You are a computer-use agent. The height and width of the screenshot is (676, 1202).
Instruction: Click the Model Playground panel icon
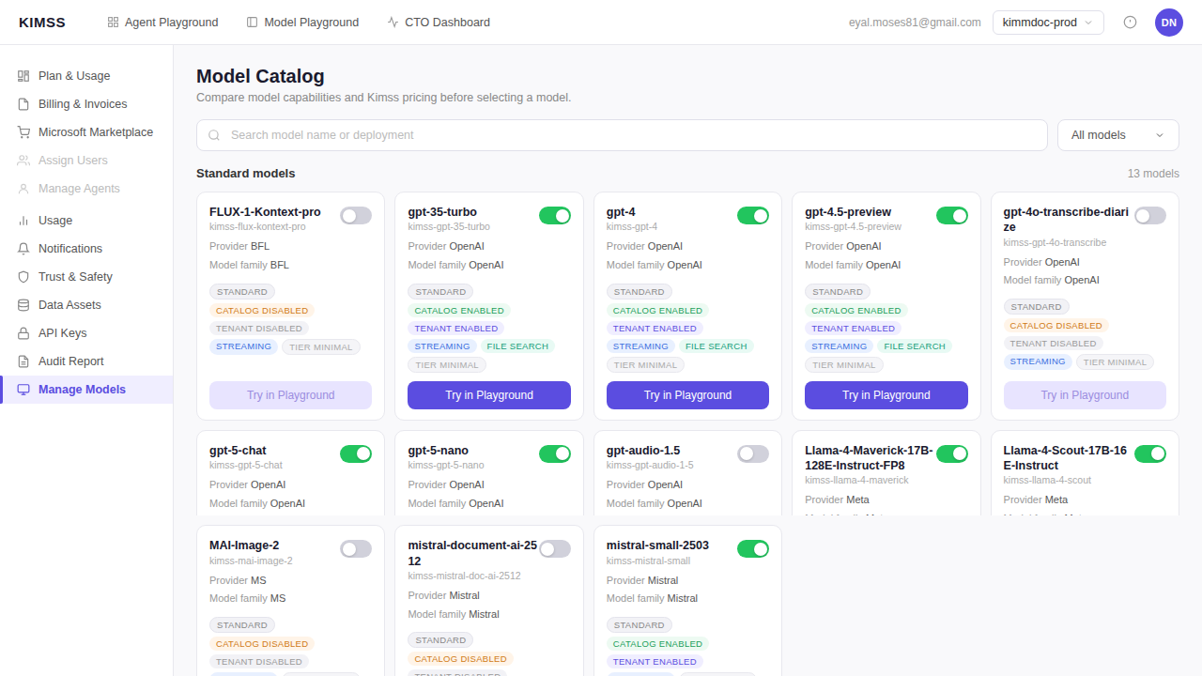252,23
